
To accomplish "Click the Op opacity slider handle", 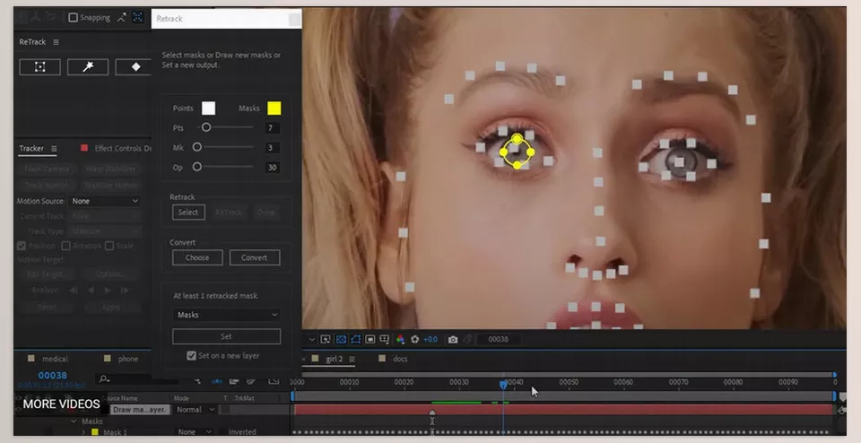I will pyautogui.click(x=196, y=167).
